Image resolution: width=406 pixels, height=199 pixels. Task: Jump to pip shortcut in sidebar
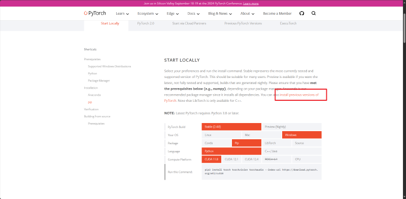tap(90, 102)
